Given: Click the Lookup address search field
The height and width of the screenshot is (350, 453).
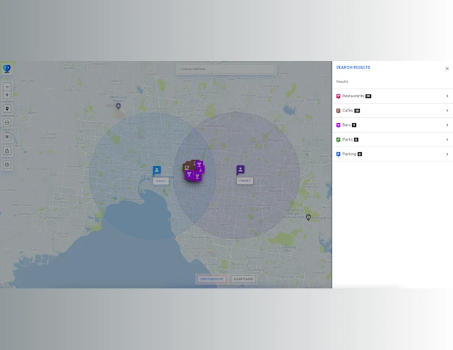Looking at the screenshot, I should tap(226, 69).
